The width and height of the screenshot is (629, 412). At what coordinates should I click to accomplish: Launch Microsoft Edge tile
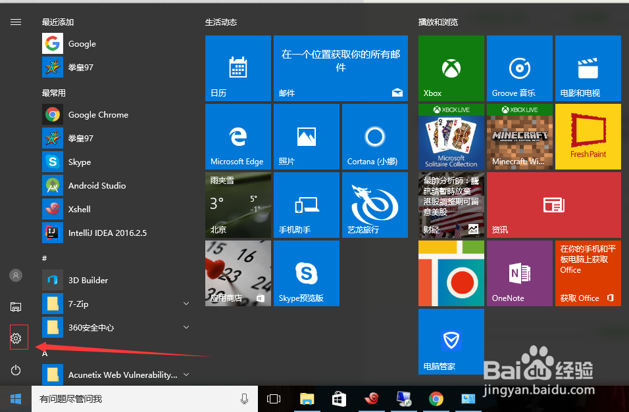point(238,137)
